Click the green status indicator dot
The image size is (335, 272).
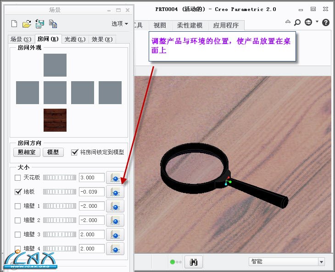click(x=173, y=262)
